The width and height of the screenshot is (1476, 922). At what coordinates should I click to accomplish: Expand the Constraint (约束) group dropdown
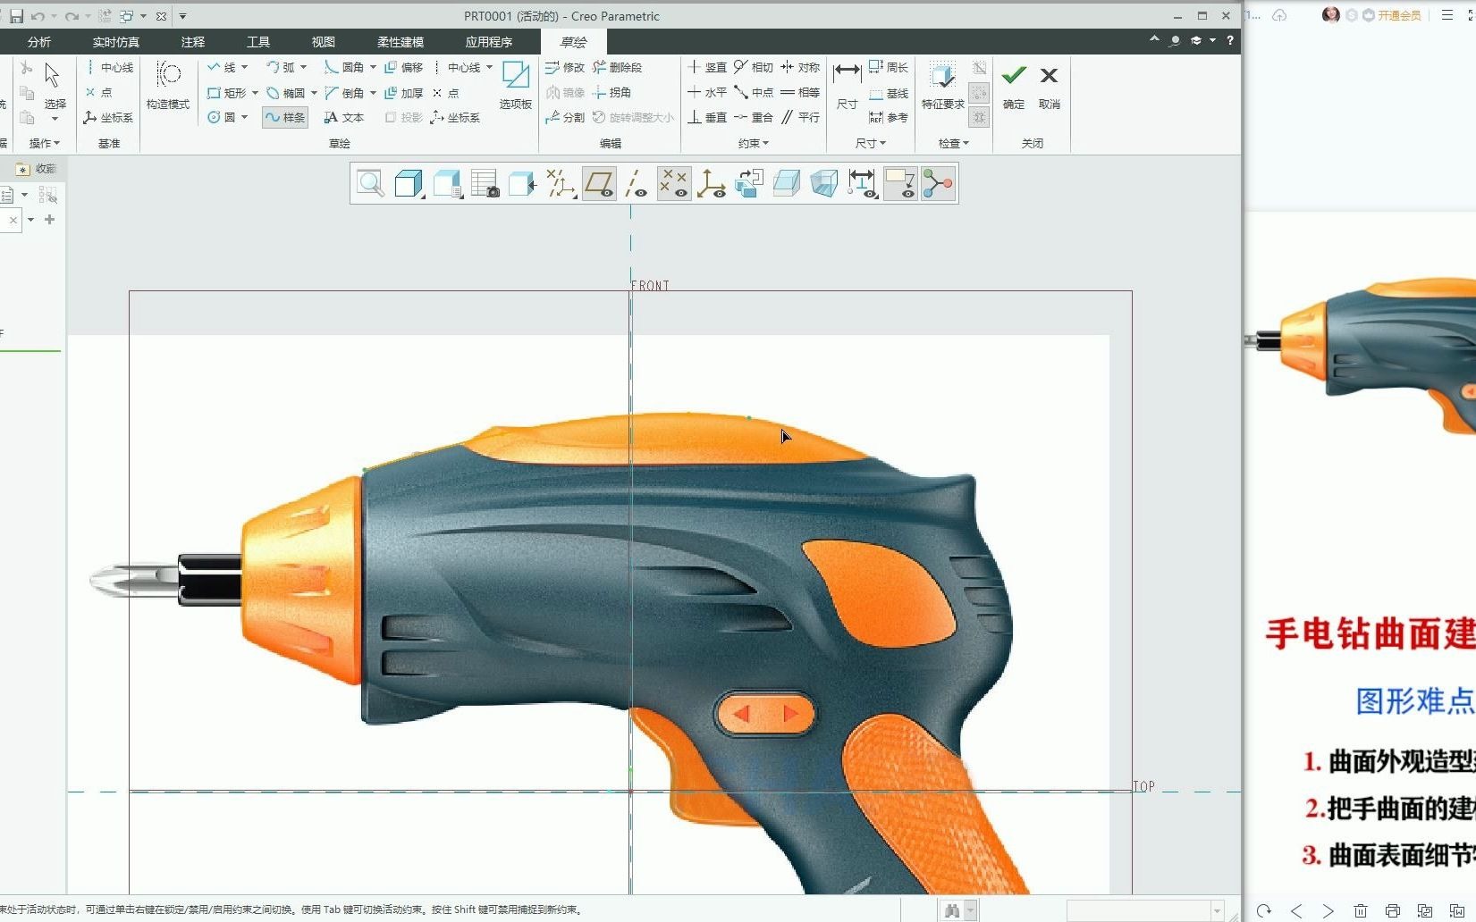(754, 143)
